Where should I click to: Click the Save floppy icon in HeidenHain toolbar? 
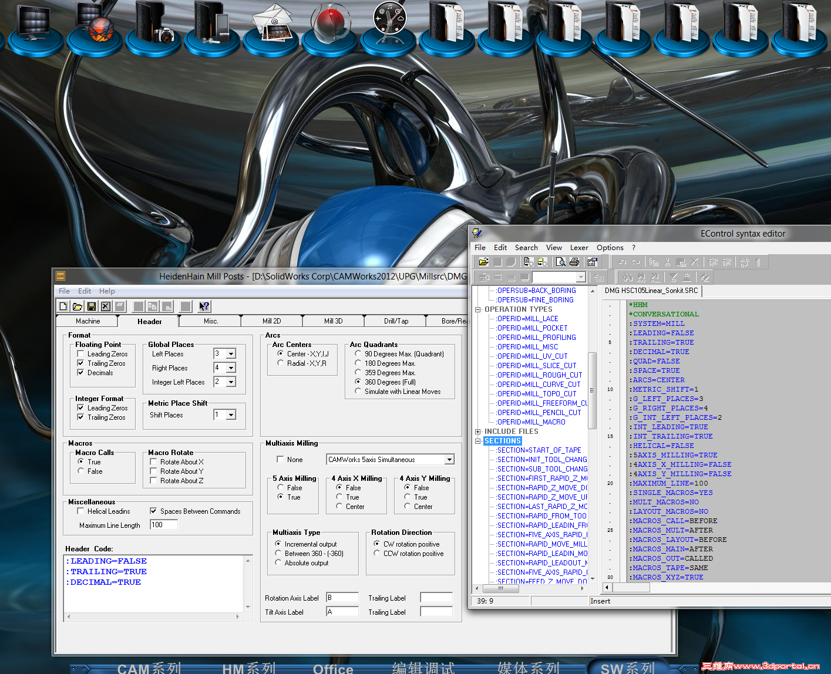click(91, 306)
